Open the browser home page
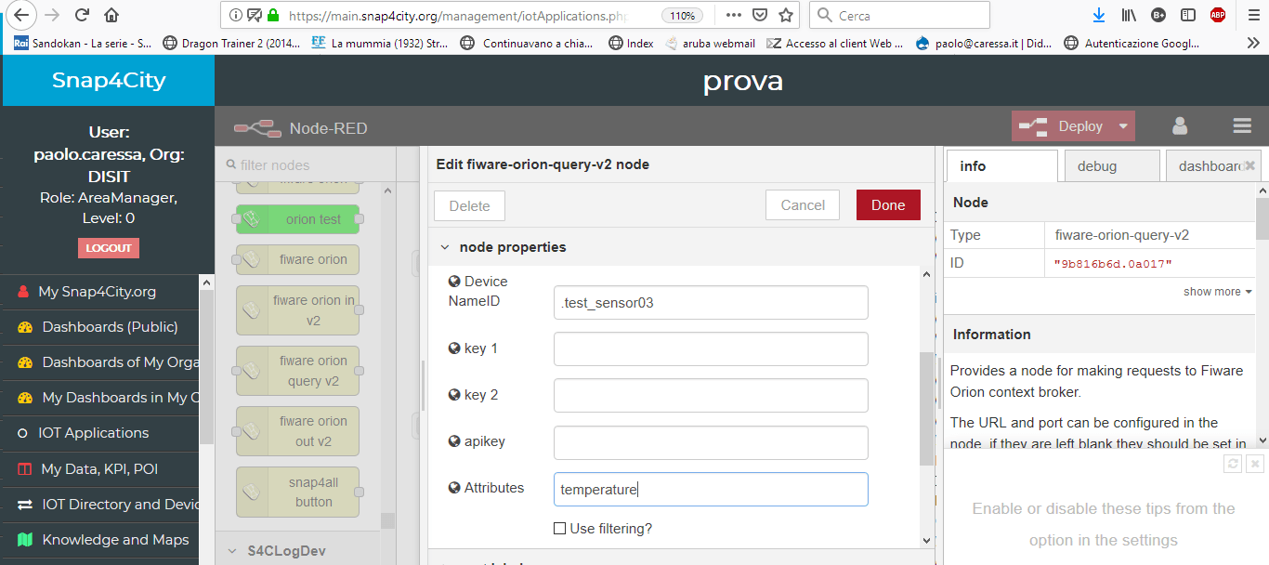Viewport: 1269px width, 565px height. tap(111, 15)
